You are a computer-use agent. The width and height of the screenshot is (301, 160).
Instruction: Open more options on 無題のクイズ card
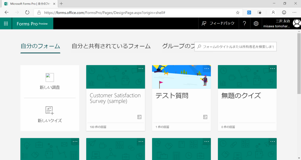pyautogui.click(x=272, y=68)
